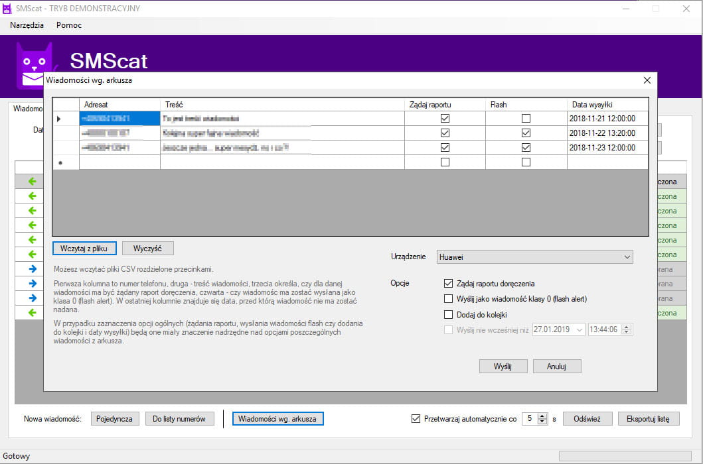Image resolution: width=703 pixels, height=464 pixels.
Task: Click the SMScat icon in the title bar
Action: (7, 9)
